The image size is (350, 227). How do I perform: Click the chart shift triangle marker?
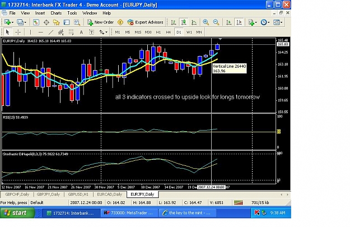(x=220, y=39)
